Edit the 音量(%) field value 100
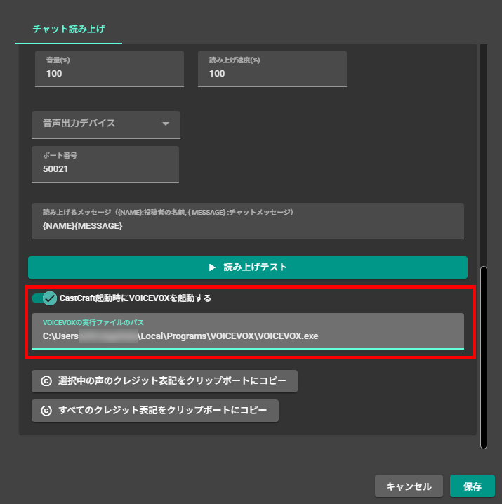 coord(110,69)
